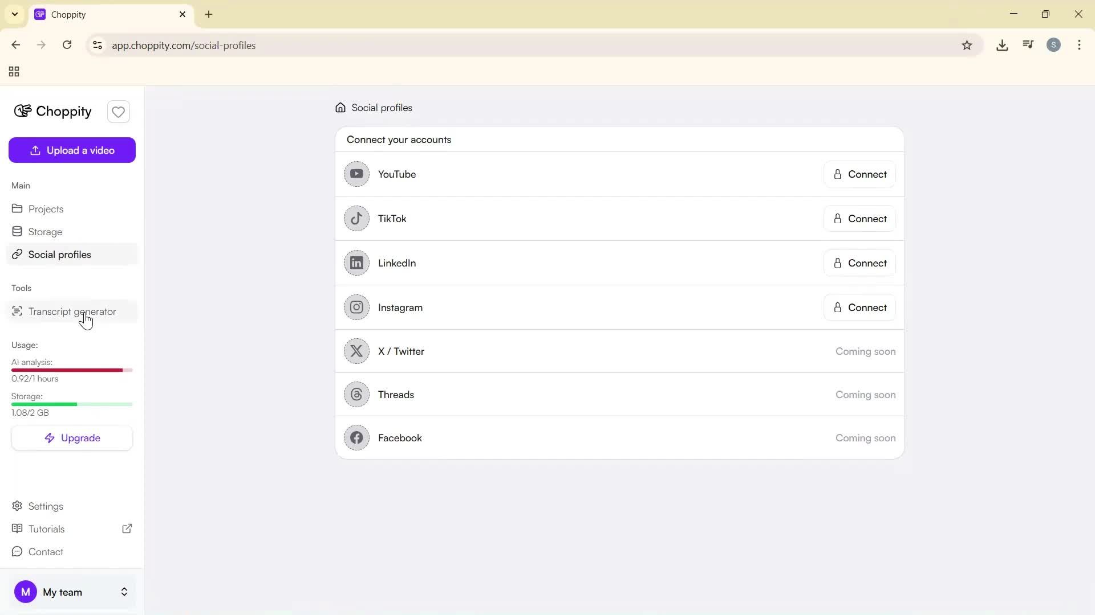Viewport: 1095px width, 615px height.
Task: Select the LinkedIn icon
Action: coord(356,263)
